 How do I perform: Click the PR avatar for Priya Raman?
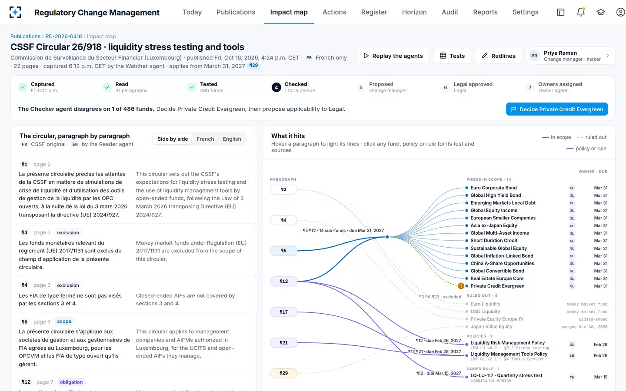coord(534,56)
